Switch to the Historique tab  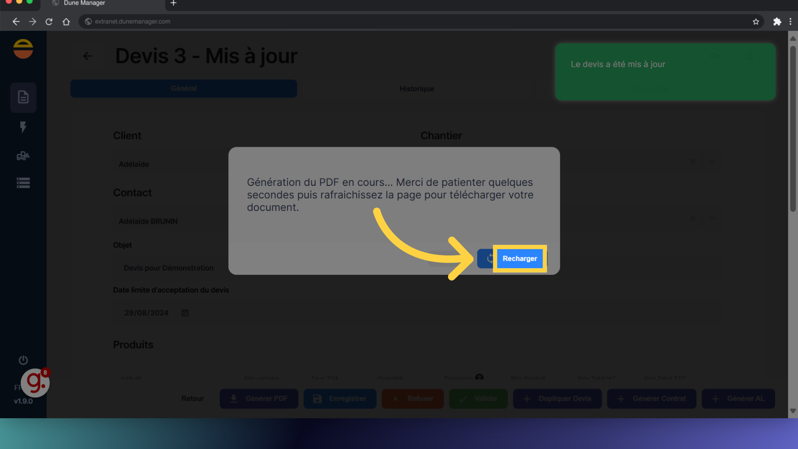416,89
